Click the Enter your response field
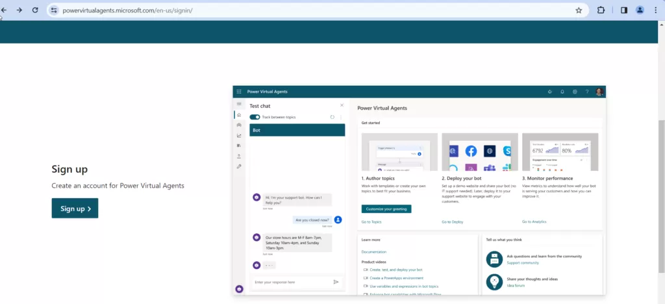Image resolution: width=665 pixels, height=304 pixels. (x=291, y=282)
